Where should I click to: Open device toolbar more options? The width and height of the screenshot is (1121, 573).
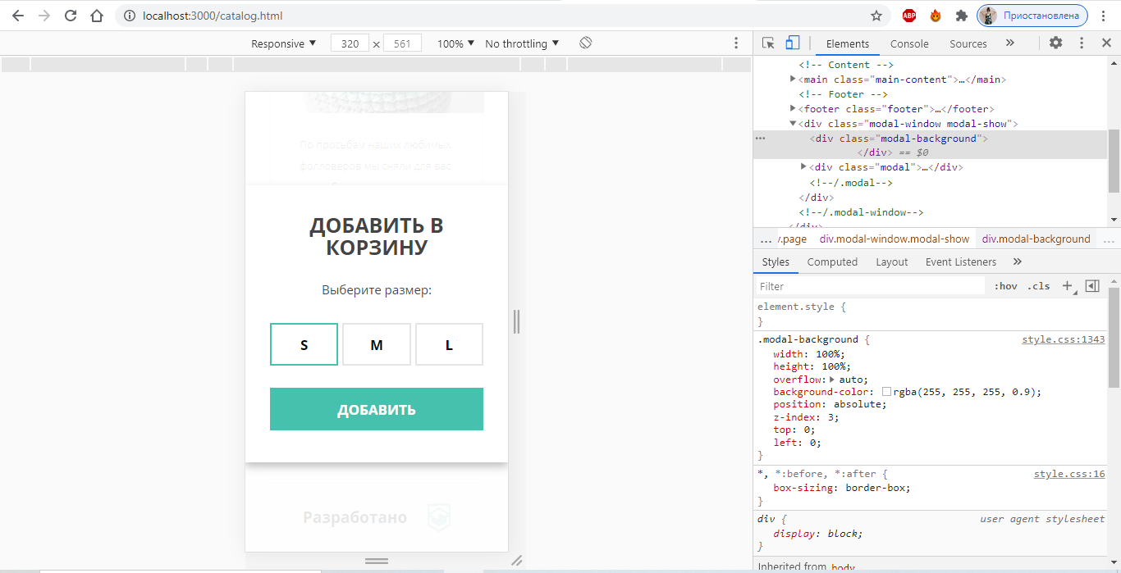tap(735, 43)
